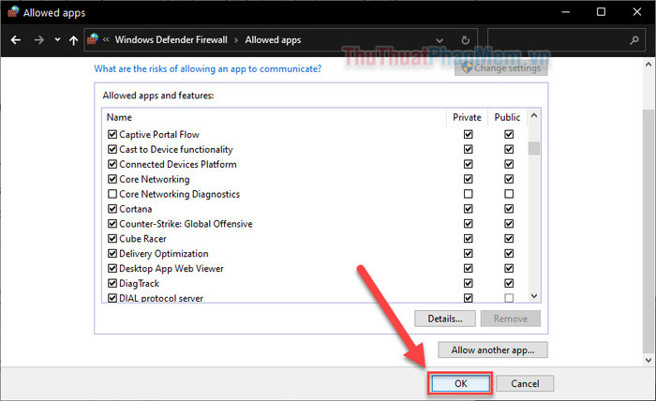This screenshot has height=401, width=656.
Task: Minimize the Allowed apps window
Action: coord(566,12)
